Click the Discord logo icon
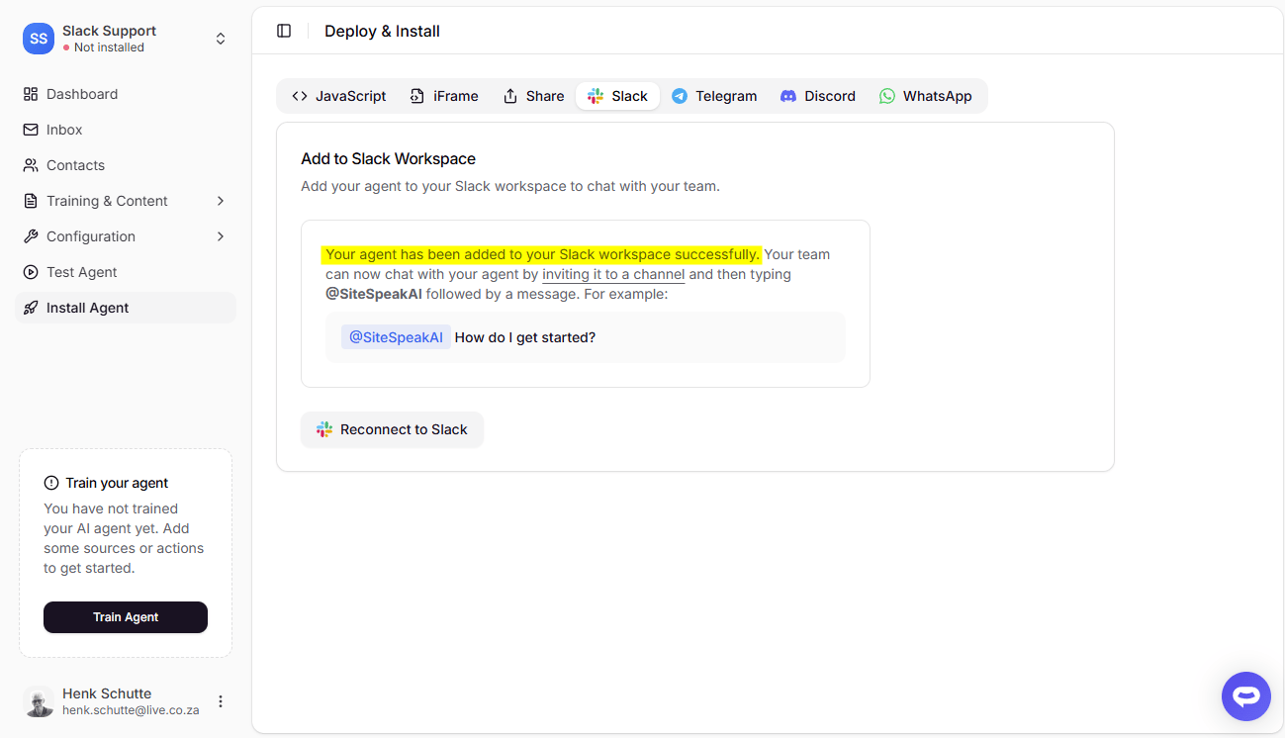This screenshot has height=738, width=1285. (788, 96)
